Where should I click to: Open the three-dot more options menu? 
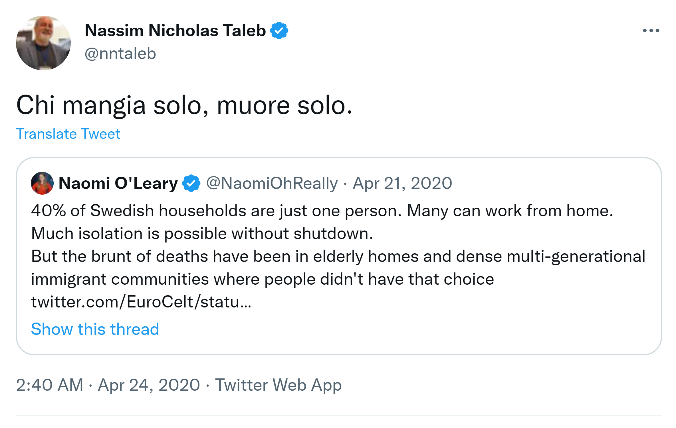coord(651,30)
